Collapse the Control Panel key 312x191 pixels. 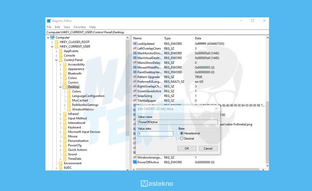56,60
